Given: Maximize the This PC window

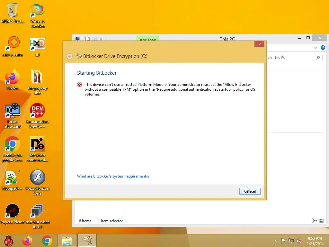Looking at the screenshot, I should coord(308,38).
